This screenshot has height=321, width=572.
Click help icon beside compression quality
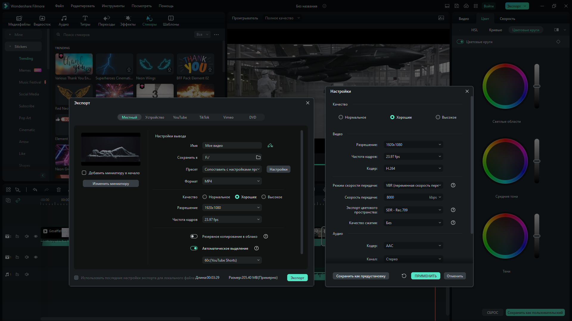point(453,223)
